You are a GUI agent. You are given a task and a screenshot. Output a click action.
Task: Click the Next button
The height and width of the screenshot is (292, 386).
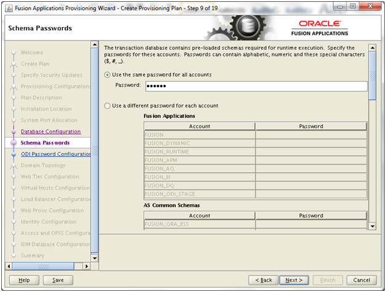[294, 280]
